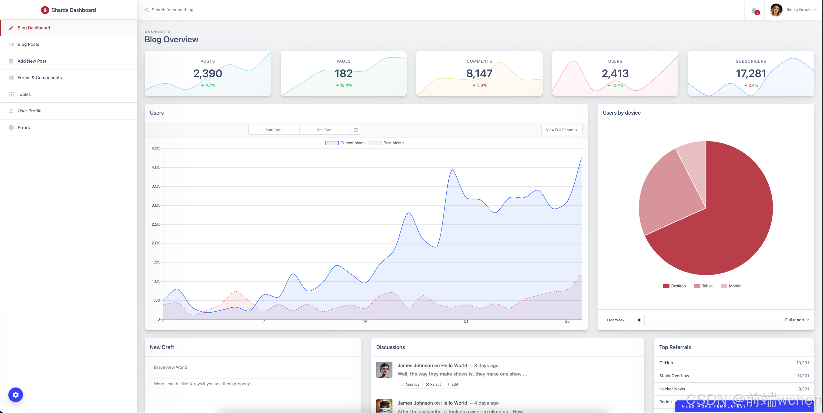Click the Brave New World title field

point(253,367)
